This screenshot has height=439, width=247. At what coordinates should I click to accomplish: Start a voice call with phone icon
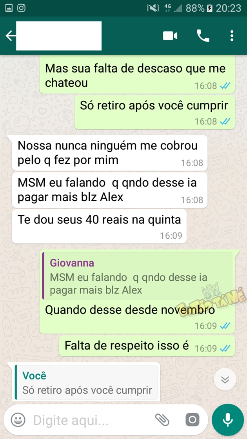pyautogui.click(x=203, y=36)
